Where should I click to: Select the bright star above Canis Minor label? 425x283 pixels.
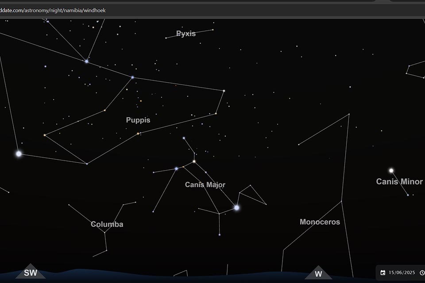pyautogui.click(x=391, y=170)
